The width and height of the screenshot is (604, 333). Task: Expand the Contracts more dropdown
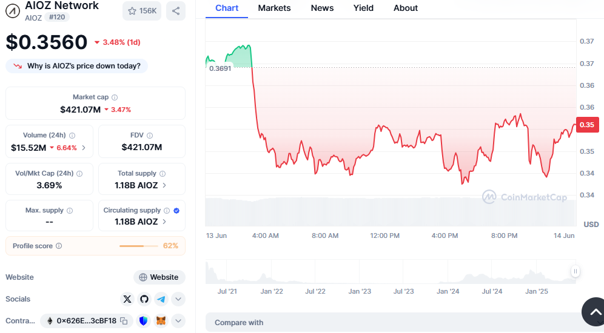178,321
